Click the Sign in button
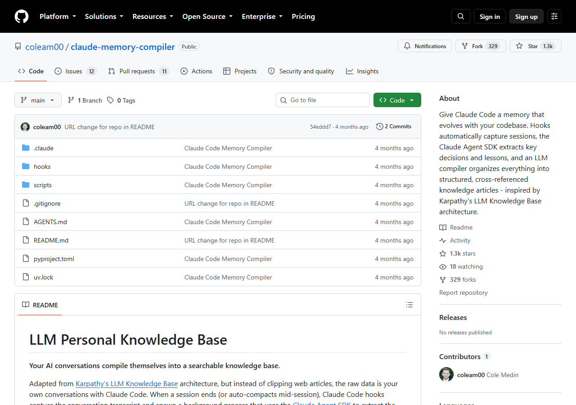Viewport: 576px width, 405px height. coord(490,16)
